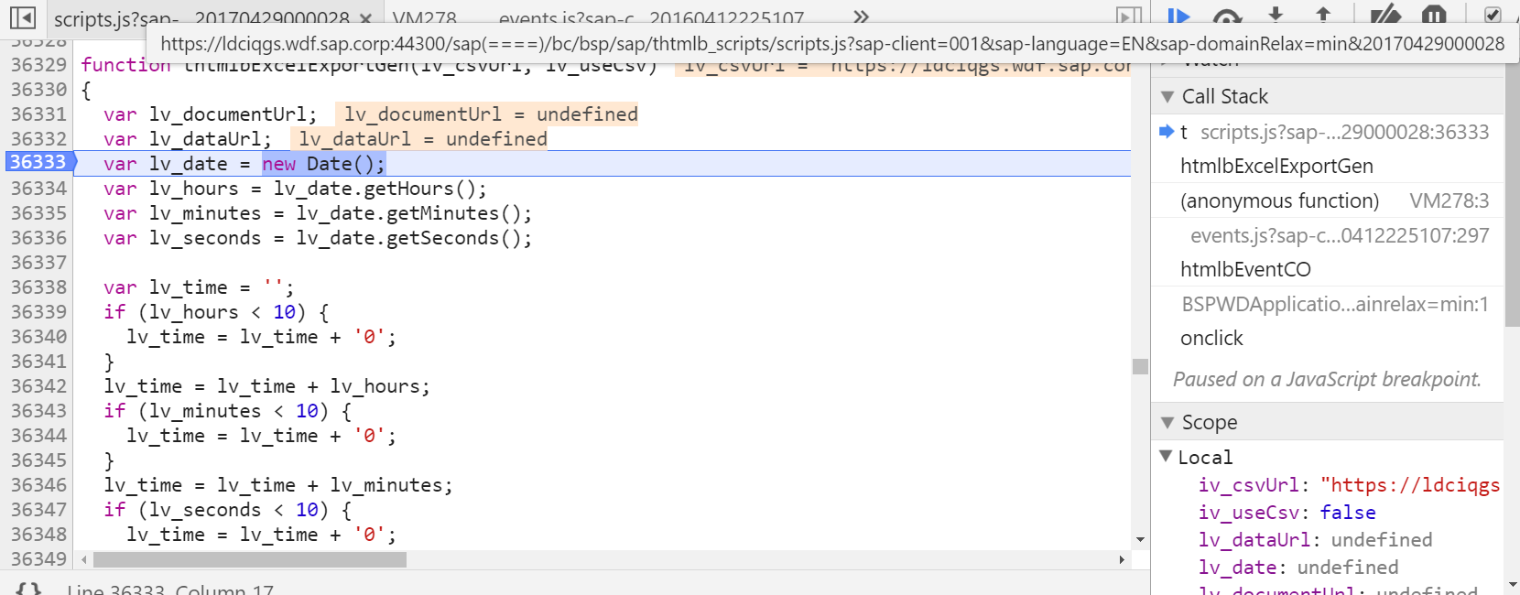The image size is (1520, 595).
Task: Switch to the VM278 tab
Action: pyautogui.click(x=425, y=18)
